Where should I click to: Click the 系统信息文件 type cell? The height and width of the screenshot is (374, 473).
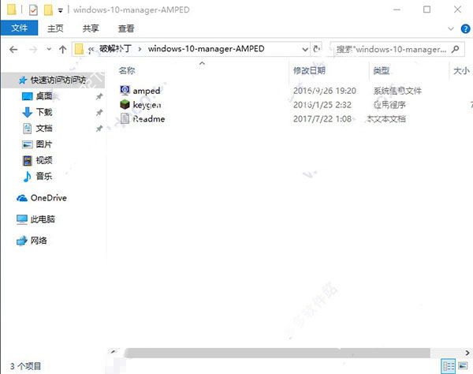click(x=397, y=91)
